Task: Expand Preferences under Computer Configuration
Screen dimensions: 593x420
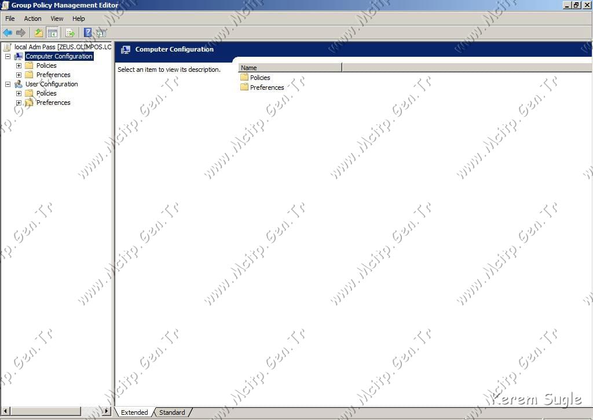Action: [19, 75]
